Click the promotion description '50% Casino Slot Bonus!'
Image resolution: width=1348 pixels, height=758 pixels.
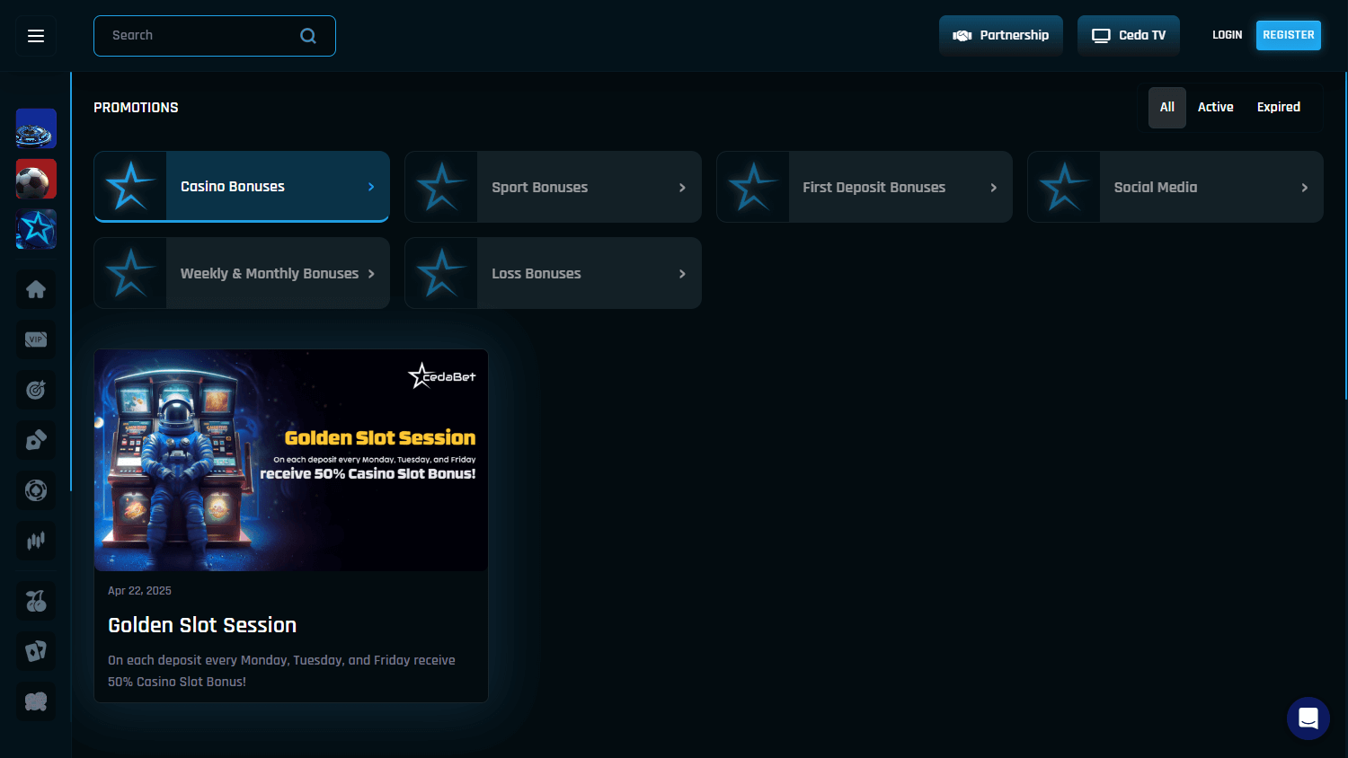pos(177,682)
